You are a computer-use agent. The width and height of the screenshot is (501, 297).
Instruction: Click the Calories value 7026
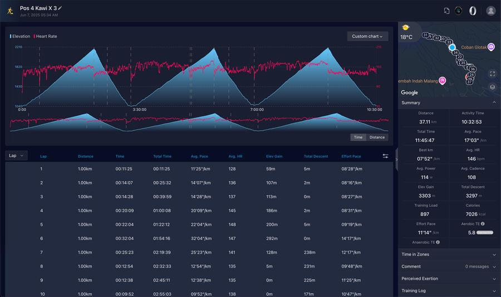[471, 214]
